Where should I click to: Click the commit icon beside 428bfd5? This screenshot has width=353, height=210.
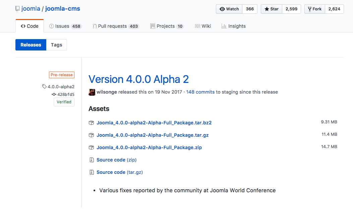pyautogui.click(x=54, y=94)
